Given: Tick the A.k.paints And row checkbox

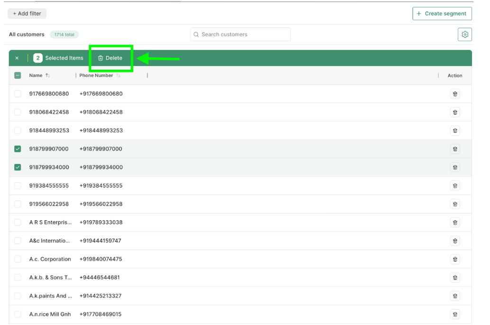Looking at the screenshot, I should click(18, 296).
